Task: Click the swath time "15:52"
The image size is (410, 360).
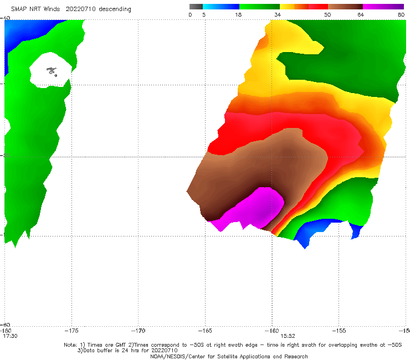Action: (288, 336)
